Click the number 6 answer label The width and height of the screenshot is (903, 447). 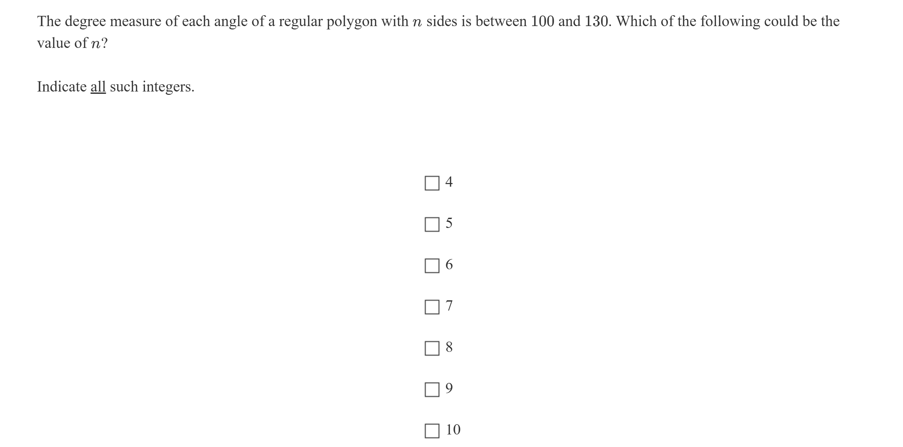449,264
